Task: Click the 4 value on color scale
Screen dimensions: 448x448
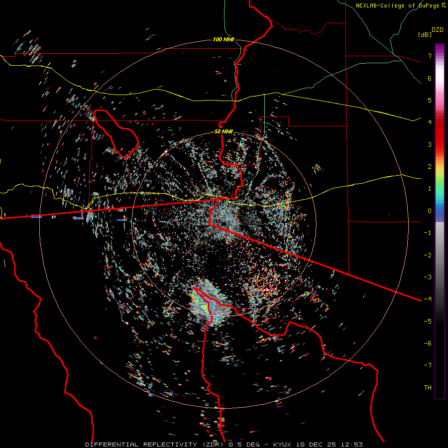Action: pos(430,122)
